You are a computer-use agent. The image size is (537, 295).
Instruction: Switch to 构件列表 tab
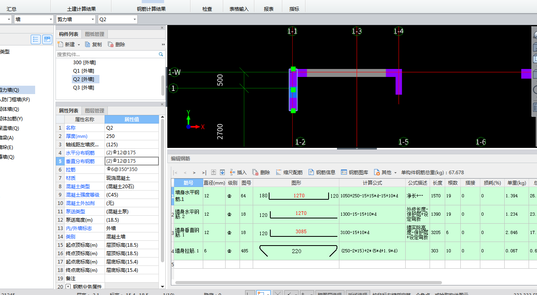click(69, 34)
